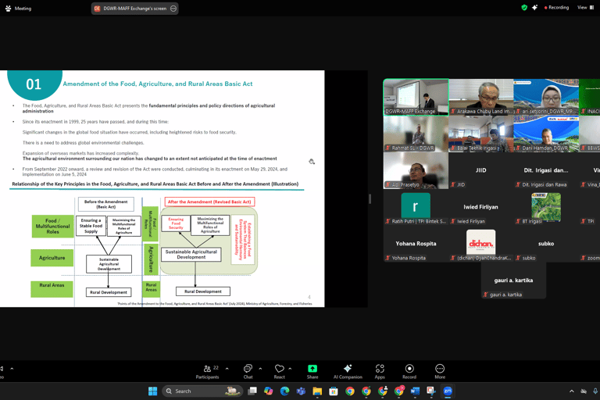600x400 pixels.
Task: Click the green encryption shield icon
Action: point(524,7)
